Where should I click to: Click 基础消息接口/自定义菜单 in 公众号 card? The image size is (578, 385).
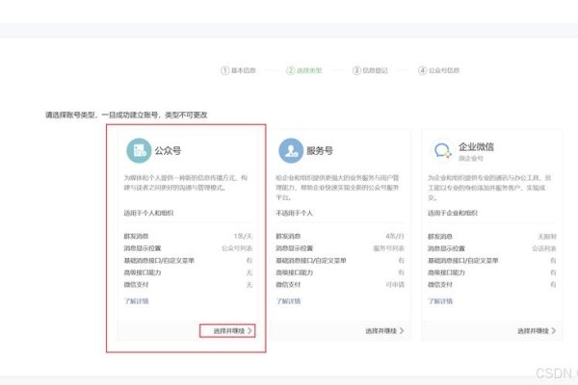click(x=159, y=260)
